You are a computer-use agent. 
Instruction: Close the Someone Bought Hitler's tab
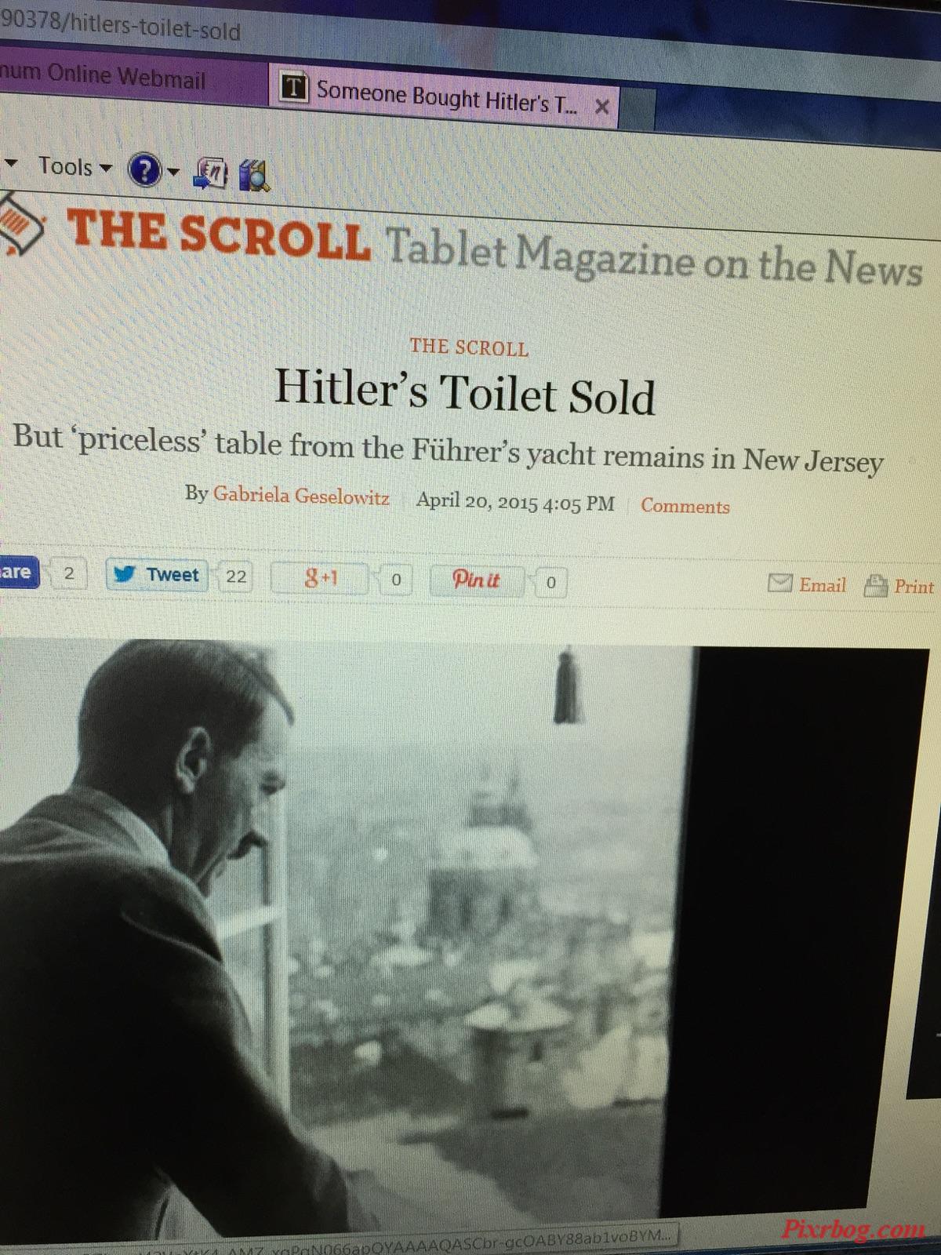pos(601,107)
